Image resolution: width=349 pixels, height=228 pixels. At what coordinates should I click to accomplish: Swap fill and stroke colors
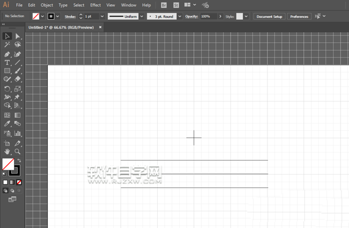point(19,160)
